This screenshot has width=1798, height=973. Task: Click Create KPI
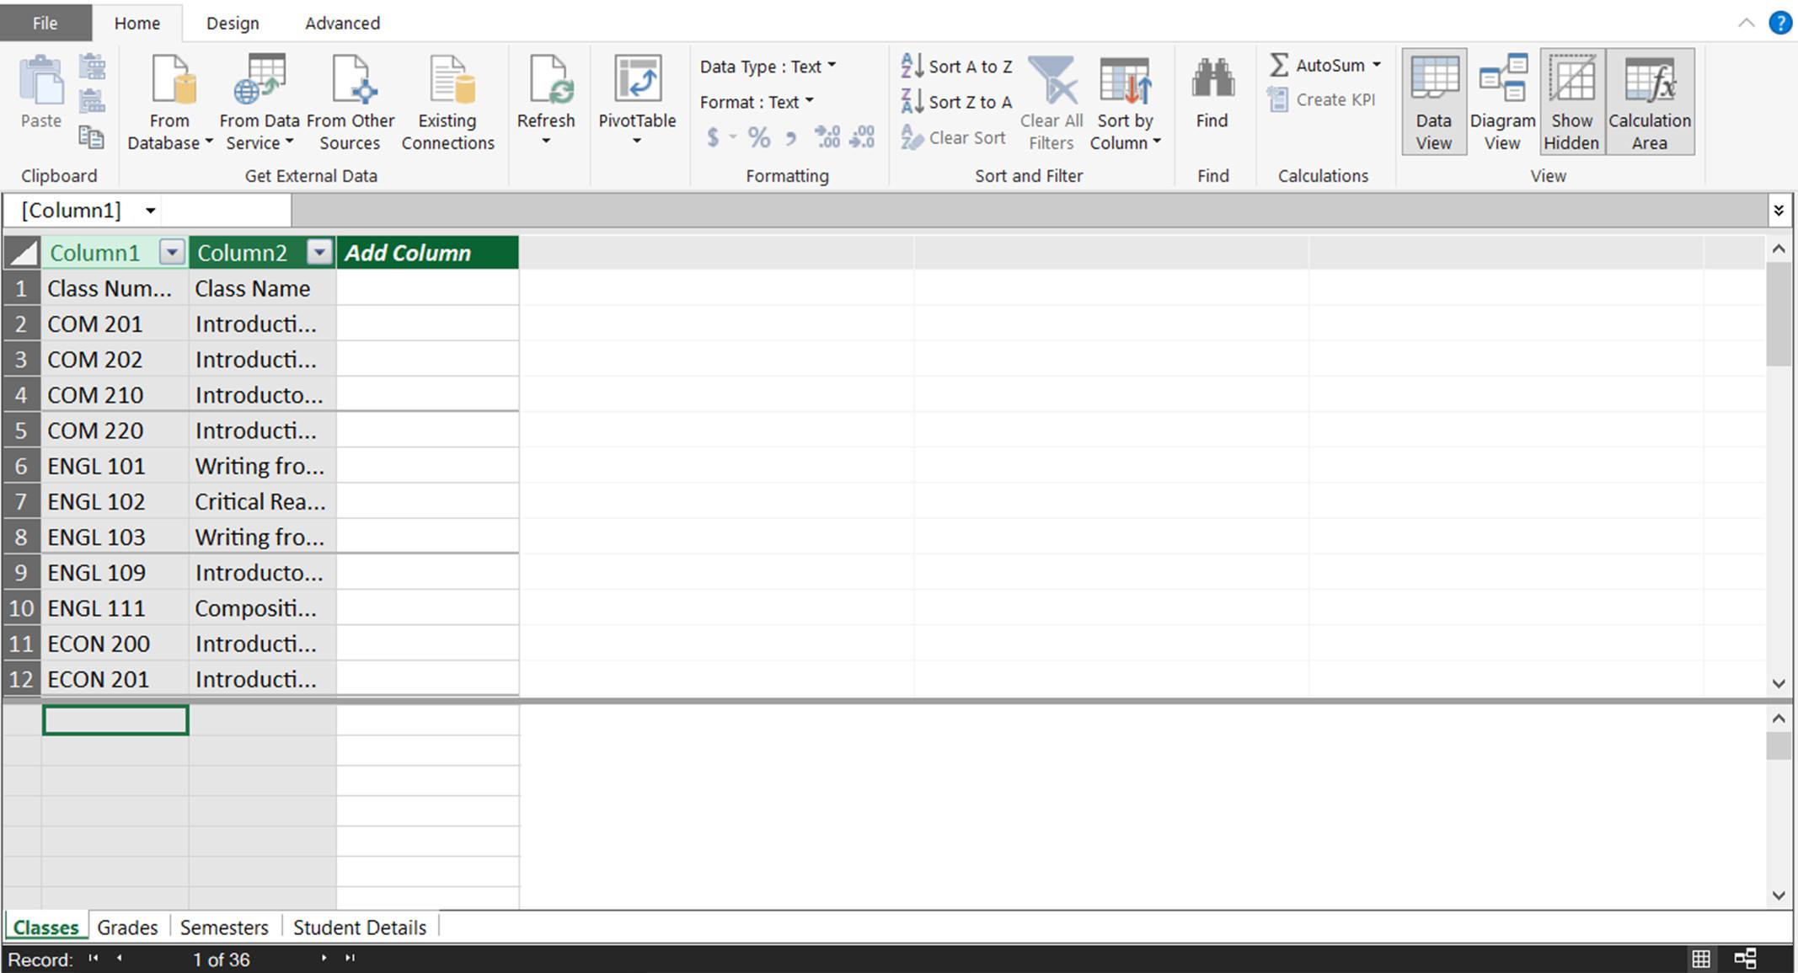1322,99
